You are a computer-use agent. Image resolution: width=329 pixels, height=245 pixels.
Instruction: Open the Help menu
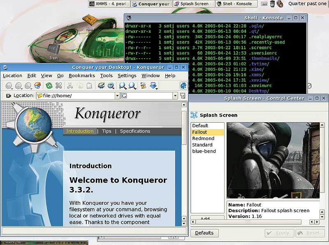click(x=170, y=76)
